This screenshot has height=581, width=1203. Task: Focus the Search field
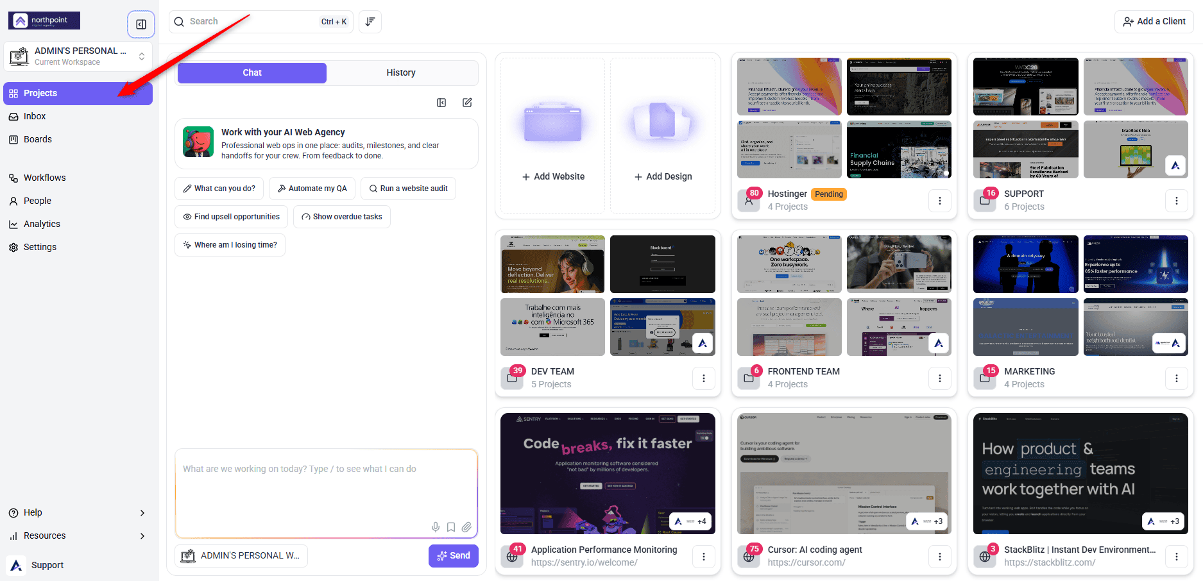point(261,22)
